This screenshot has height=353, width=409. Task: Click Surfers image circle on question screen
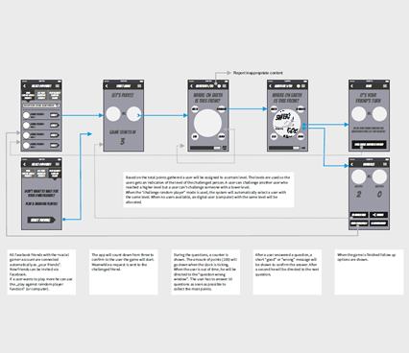[x=287, y=123]
